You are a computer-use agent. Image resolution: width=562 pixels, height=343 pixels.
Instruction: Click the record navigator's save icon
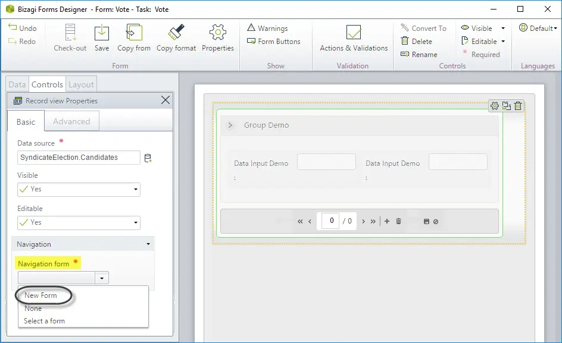(x=426, y=222)
